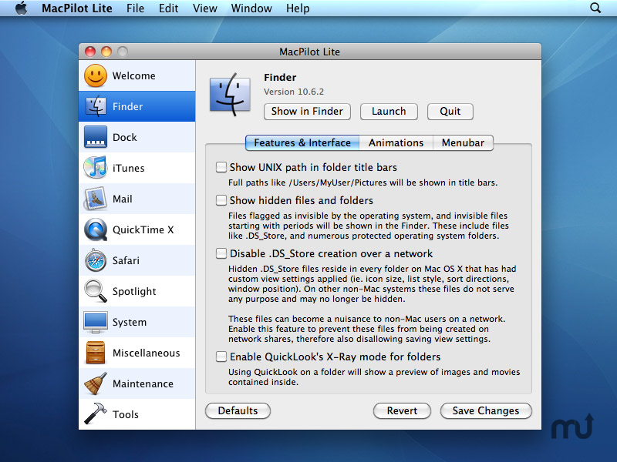The image size is (617, 462).
Task: Open QuickTime X icon in sidebar
Action: point(95,229)
